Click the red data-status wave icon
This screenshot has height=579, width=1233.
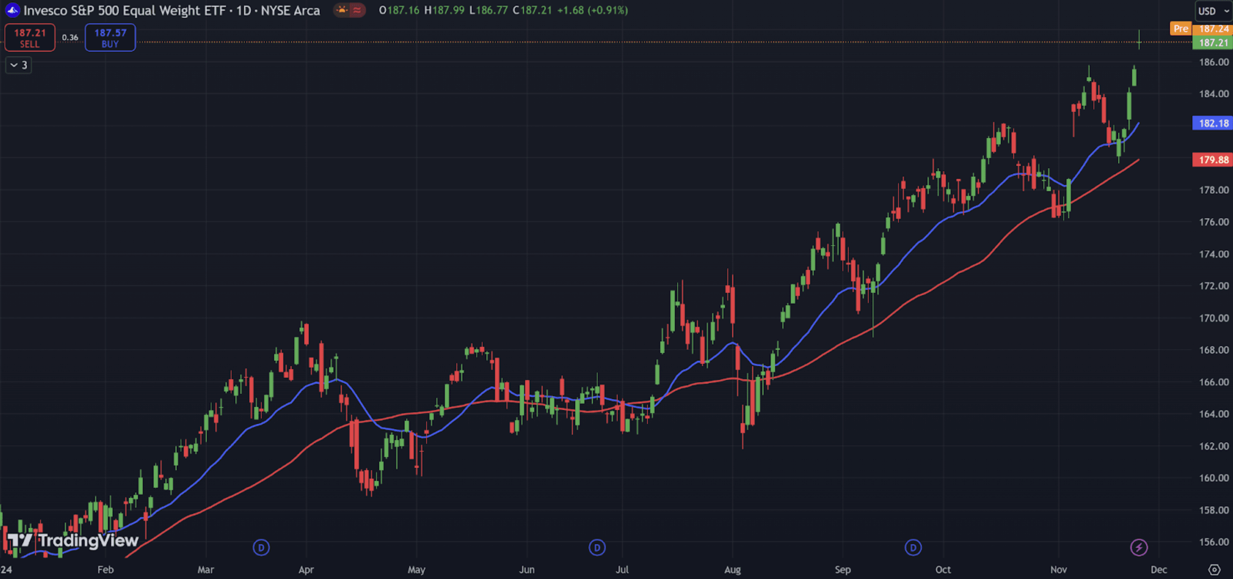point(357,10)
